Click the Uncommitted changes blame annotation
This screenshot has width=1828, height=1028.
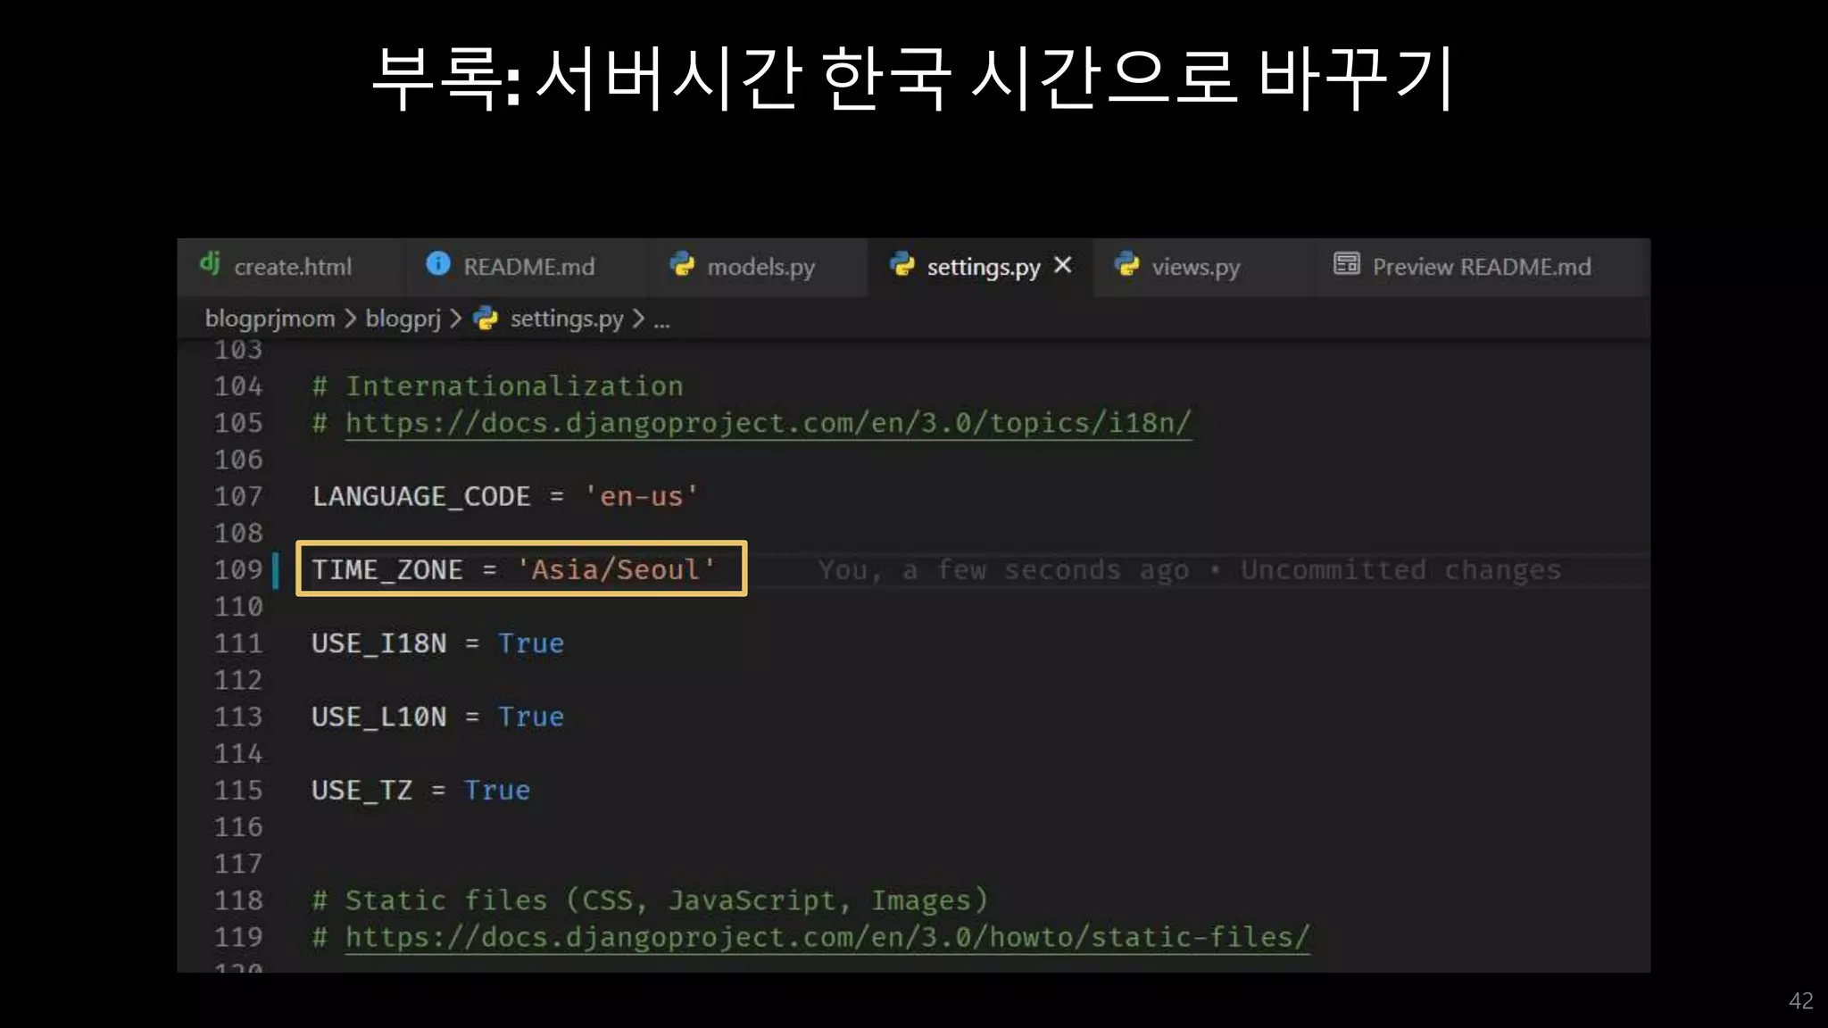1190,570
